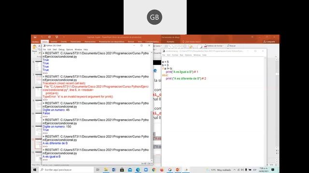Click the 'A es diferente de B' shell output
This screenshot has width=309, height=173.
point(55,143)
